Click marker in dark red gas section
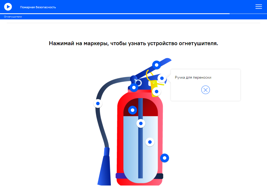Image resolution: width=267 pixels, height=186 pixels. (132, 110)
